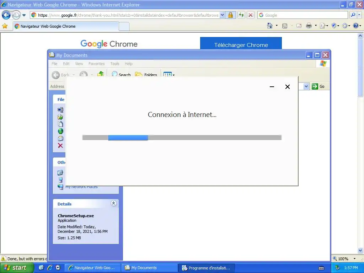Click the Internet Explorer Back arrow button

(6, 15)
